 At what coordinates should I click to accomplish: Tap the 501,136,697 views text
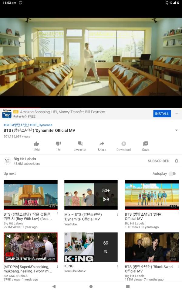tap(17, 137)
